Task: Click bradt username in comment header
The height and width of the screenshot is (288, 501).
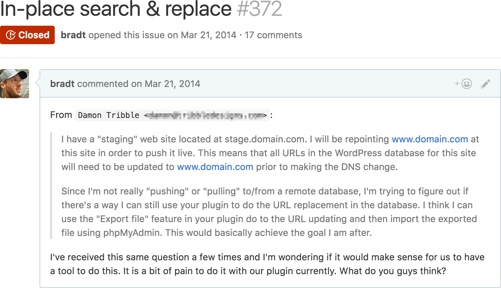Action: tap(62, 84)
